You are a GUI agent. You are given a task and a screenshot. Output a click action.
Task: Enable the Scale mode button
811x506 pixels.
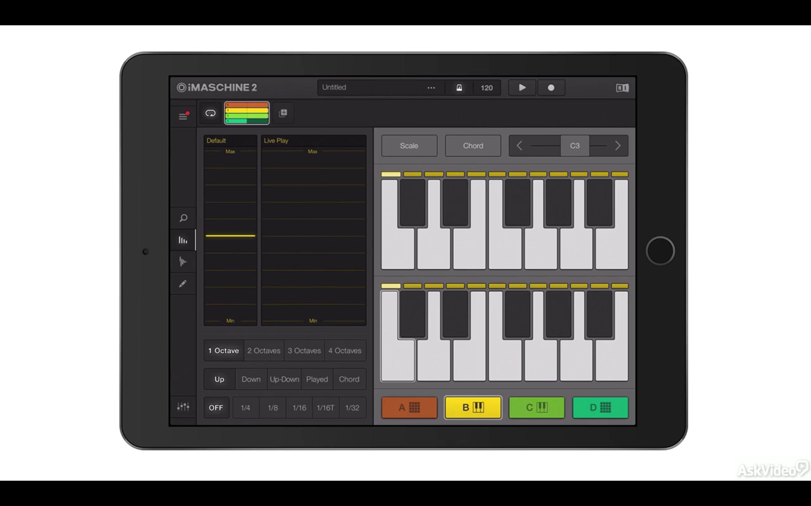click(409, 145)
